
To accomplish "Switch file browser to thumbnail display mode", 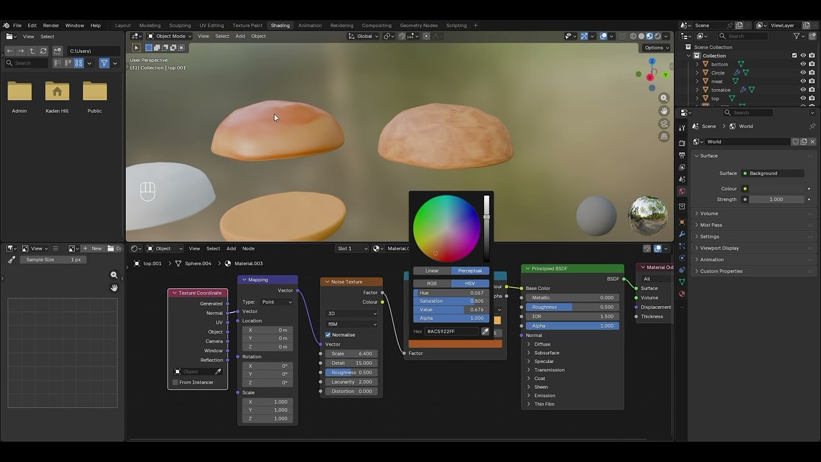I will 79,63.
